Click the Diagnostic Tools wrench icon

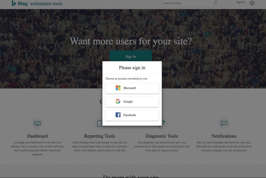163,123
